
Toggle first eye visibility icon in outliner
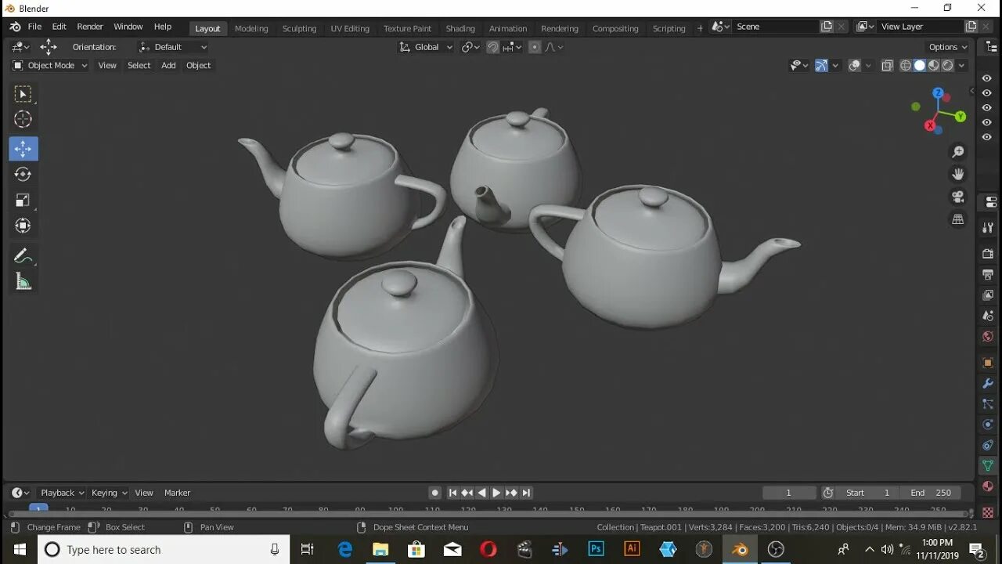986,78
